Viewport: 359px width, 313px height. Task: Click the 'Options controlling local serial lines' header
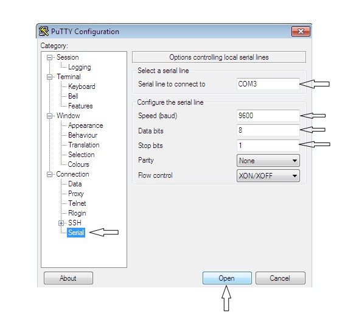(x=219, y=57)
